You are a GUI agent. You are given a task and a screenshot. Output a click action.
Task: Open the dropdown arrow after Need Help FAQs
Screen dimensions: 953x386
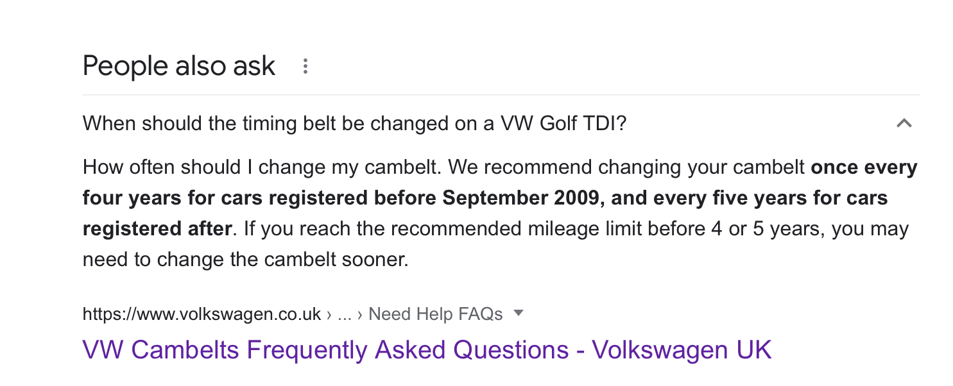[x=519, y=314]
